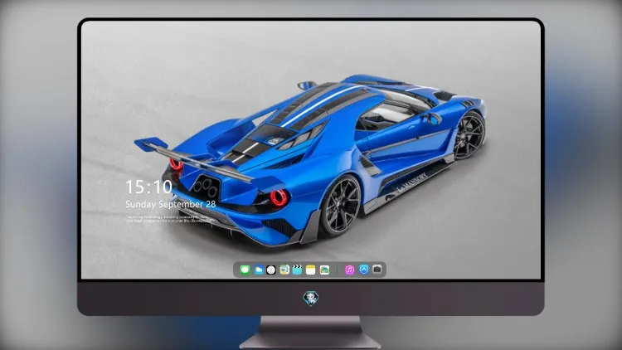Open the yellow Notes app in dock
The height and width of the screenshot is (350, 622).
tap(311, 270)
